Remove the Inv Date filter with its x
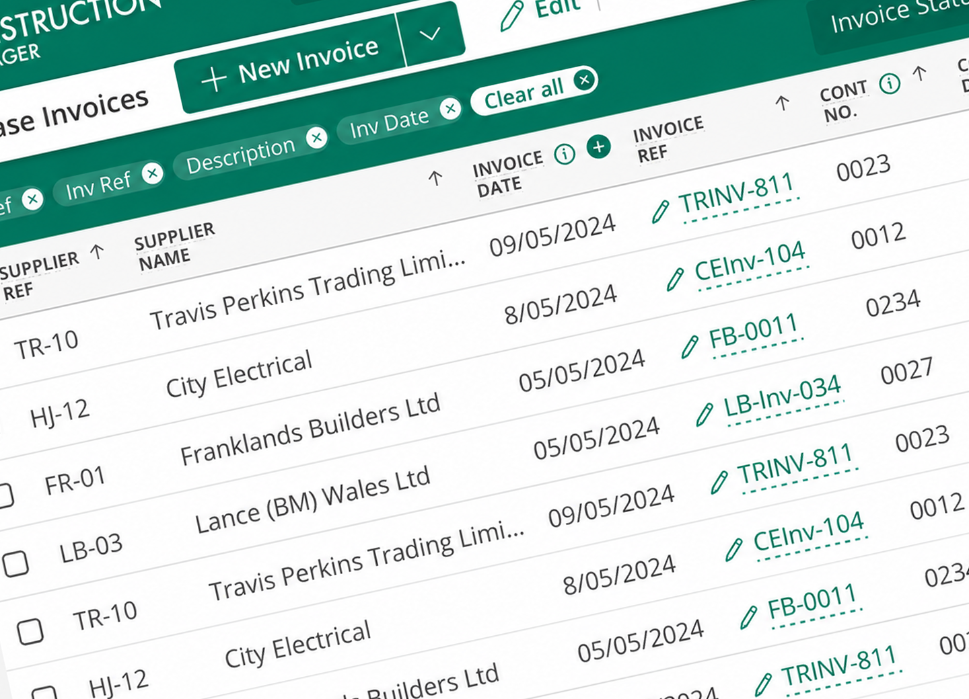The height and width of the screenshot is (699, 969). (450, 108)
